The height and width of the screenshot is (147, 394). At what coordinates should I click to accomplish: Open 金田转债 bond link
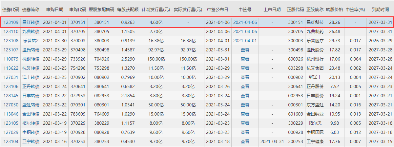click(x=31, y=114)
